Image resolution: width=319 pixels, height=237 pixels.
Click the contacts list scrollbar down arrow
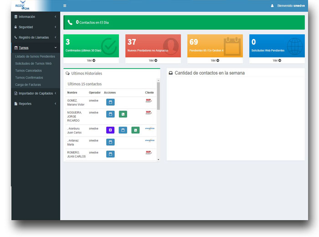[159, 160]
